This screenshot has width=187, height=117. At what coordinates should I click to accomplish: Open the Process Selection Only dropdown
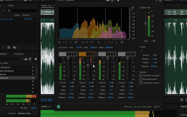pos(26,113)
